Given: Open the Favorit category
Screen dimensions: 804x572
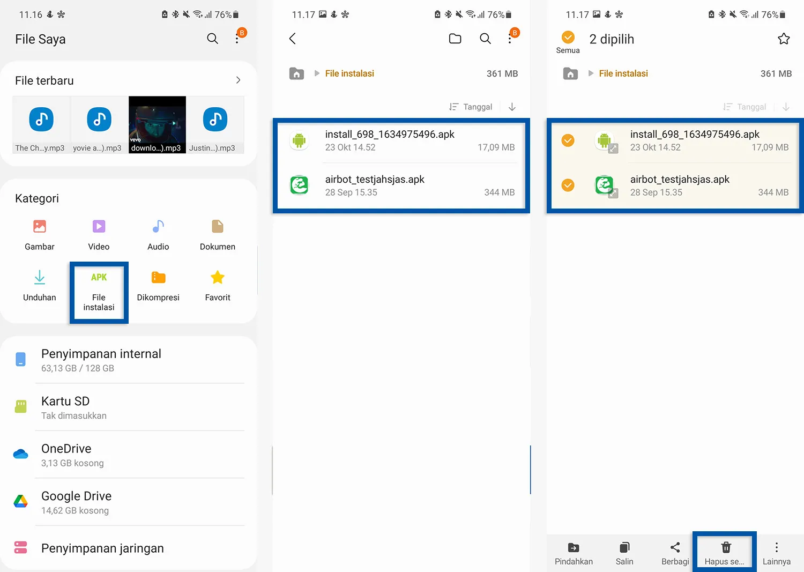Looking at the screenshot, I should pyautogui.click(x=217, y=284).
